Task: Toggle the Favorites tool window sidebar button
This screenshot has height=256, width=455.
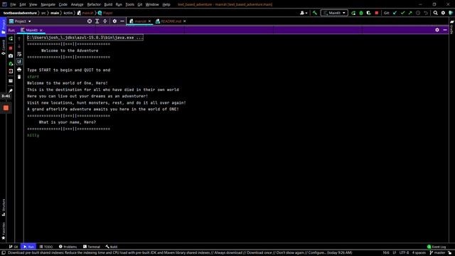Action: point(4,231)
